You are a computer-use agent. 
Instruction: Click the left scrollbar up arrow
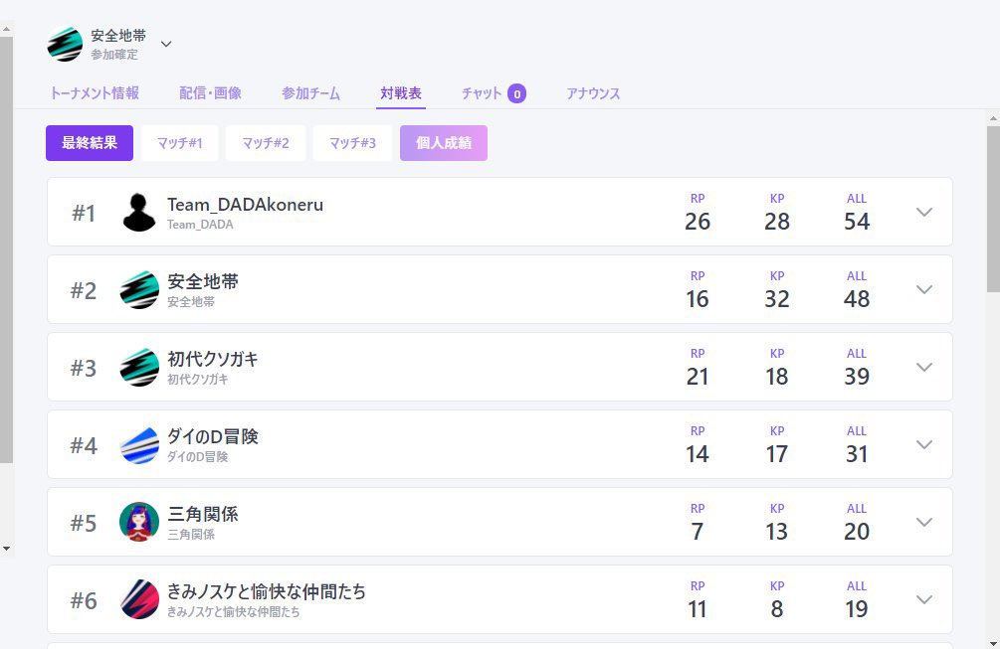click(6, 29)
